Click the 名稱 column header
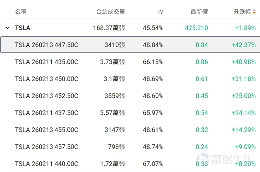 pos(21,12)
